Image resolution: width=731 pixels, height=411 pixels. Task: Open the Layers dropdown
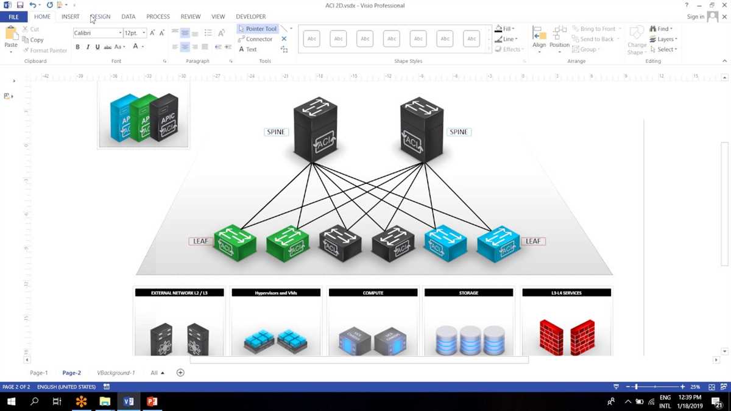coord(663,38)
